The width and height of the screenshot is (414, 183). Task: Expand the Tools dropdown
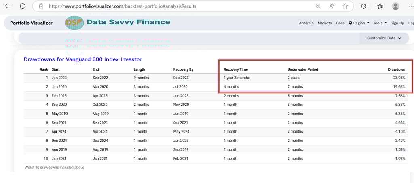point(380,23)
